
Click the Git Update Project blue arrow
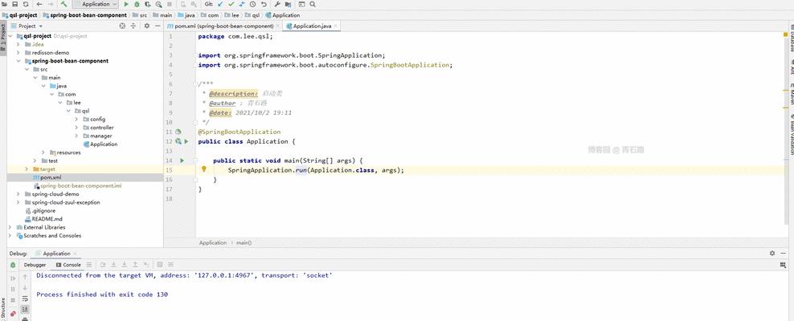[220, 4]
